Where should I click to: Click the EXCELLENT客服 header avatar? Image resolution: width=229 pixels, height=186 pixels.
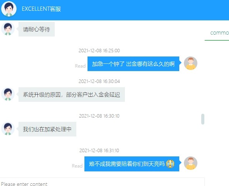(9, 9)
